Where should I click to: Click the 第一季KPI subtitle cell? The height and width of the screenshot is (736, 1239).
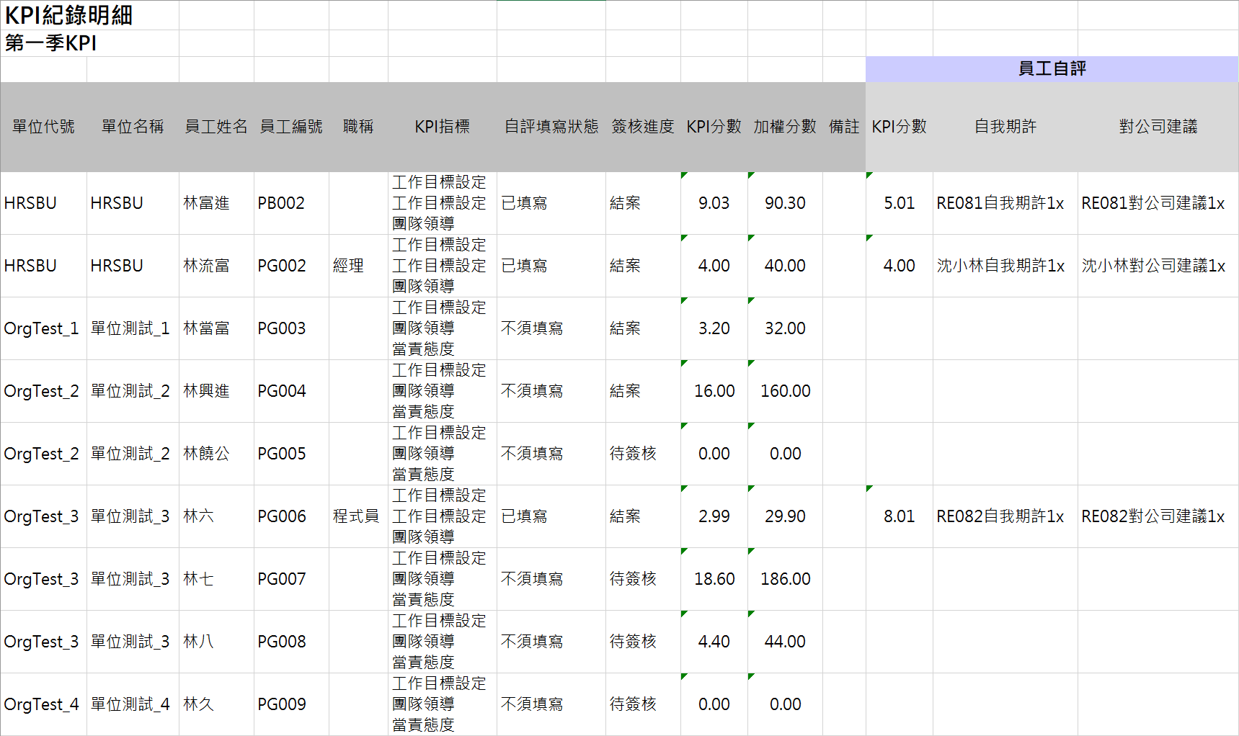click(50, 43)
